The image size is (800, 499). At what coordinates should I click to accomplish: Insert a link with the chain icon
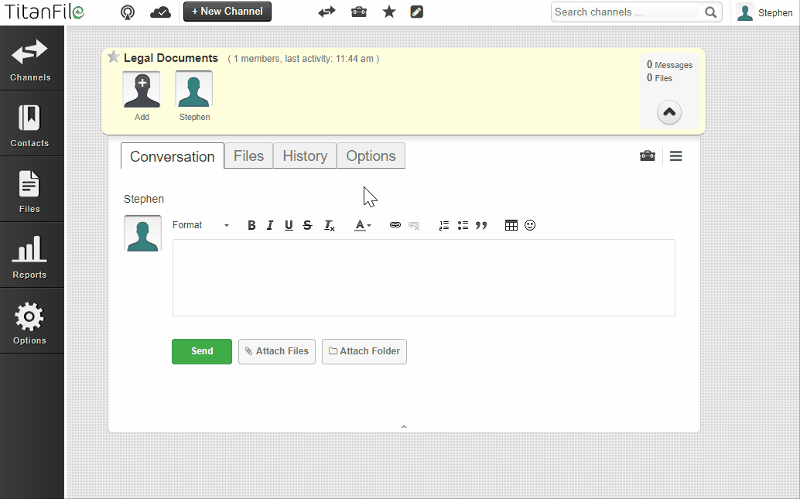395,225
